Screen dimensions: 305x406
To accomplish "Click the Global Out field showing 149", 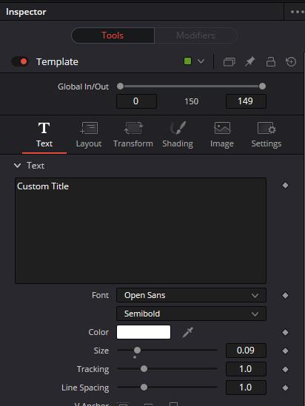I will click(x=246, y=101).
